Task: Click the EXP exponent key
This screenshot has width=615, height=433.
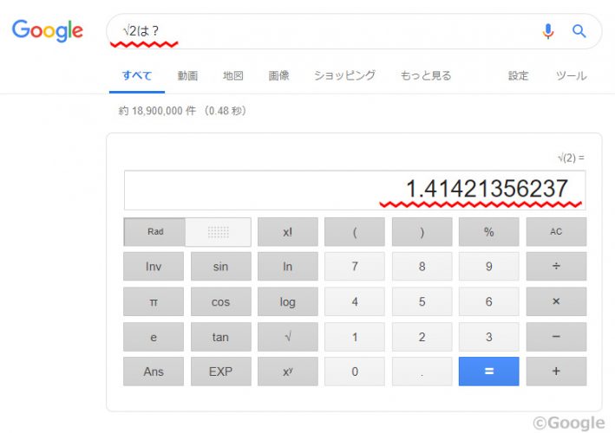Action: (221, 372)
